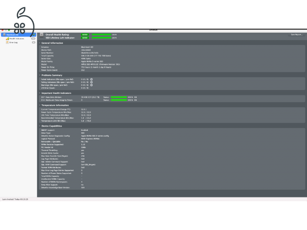307x230 pixels.
Task: Collapse the Temperature Information section
Action: (40, 105)
